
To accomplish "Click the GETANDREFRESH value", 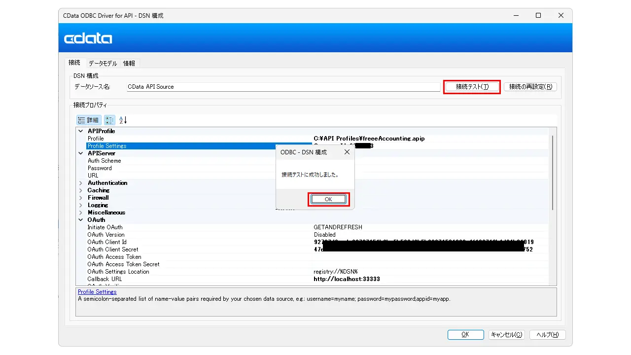I will tap(338, 227).
